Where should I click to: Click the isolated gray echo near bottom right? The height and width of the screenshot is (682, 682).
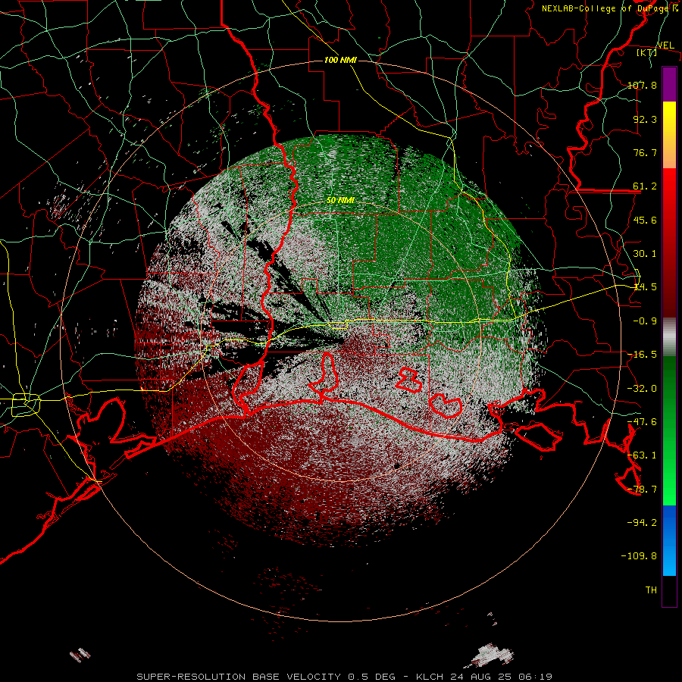coord(492,655)
